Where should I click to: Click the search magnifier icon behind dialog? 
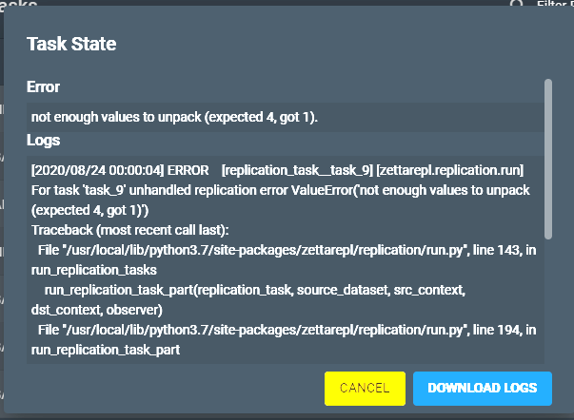click(x=516, y=4)
